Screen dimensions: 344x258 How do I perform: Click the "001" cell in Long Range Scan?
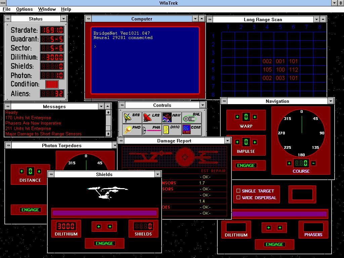281,61
